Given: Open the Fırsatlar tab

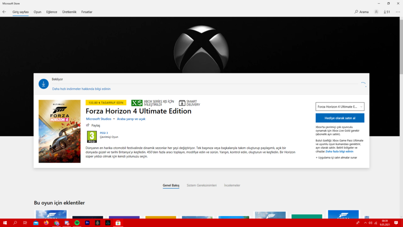Looking at the screenshot, I should point(86,12).
